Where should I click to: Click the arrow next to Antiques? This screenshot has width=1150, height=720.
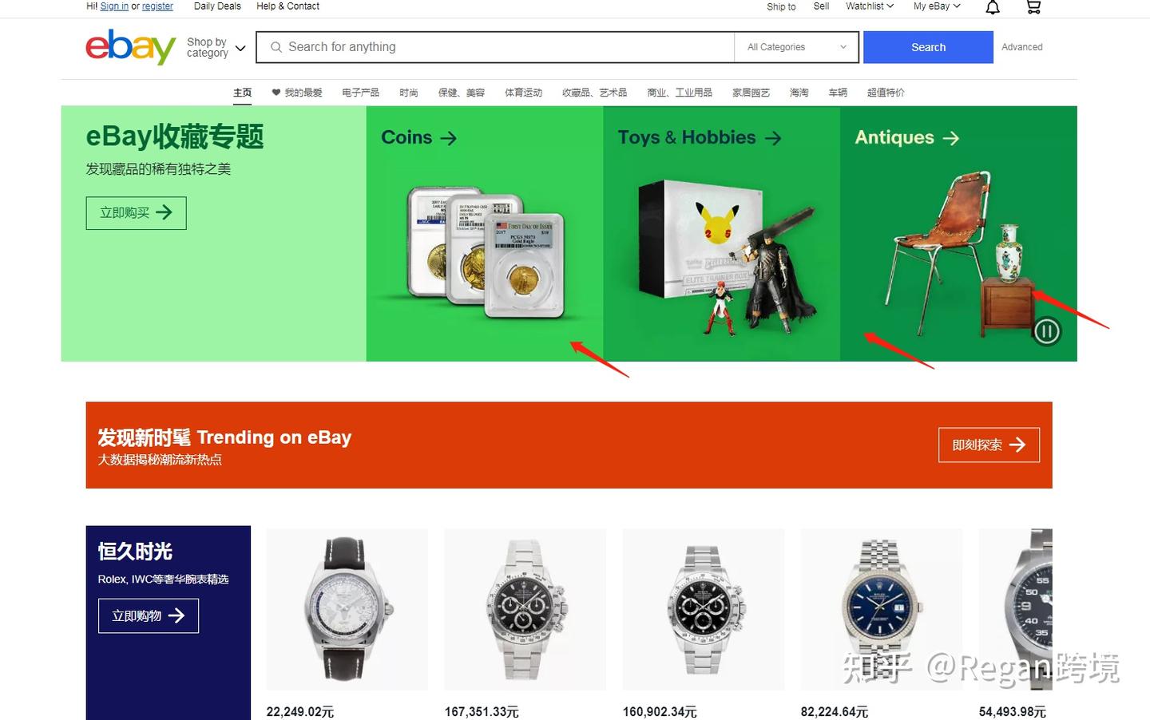[x=950, y=138]
